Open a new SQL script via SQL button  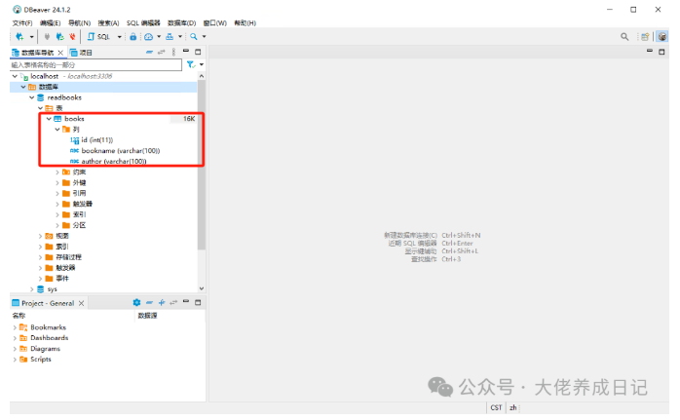(98, 37)
